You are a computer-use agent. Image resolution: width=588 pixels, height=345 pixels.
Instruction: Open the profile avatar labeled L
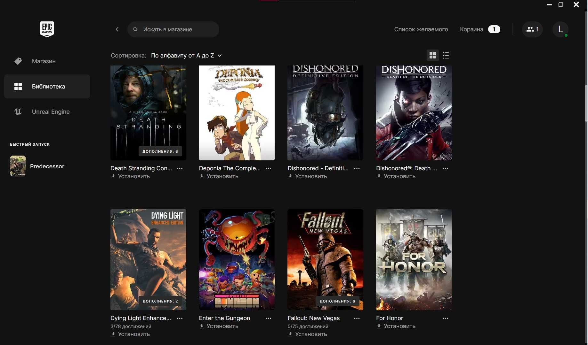click(560, 29)
